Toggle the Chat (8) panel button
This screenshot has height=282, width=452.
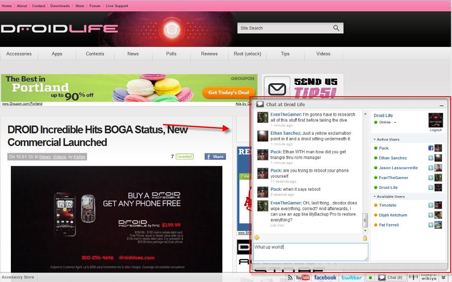[391, 277]
